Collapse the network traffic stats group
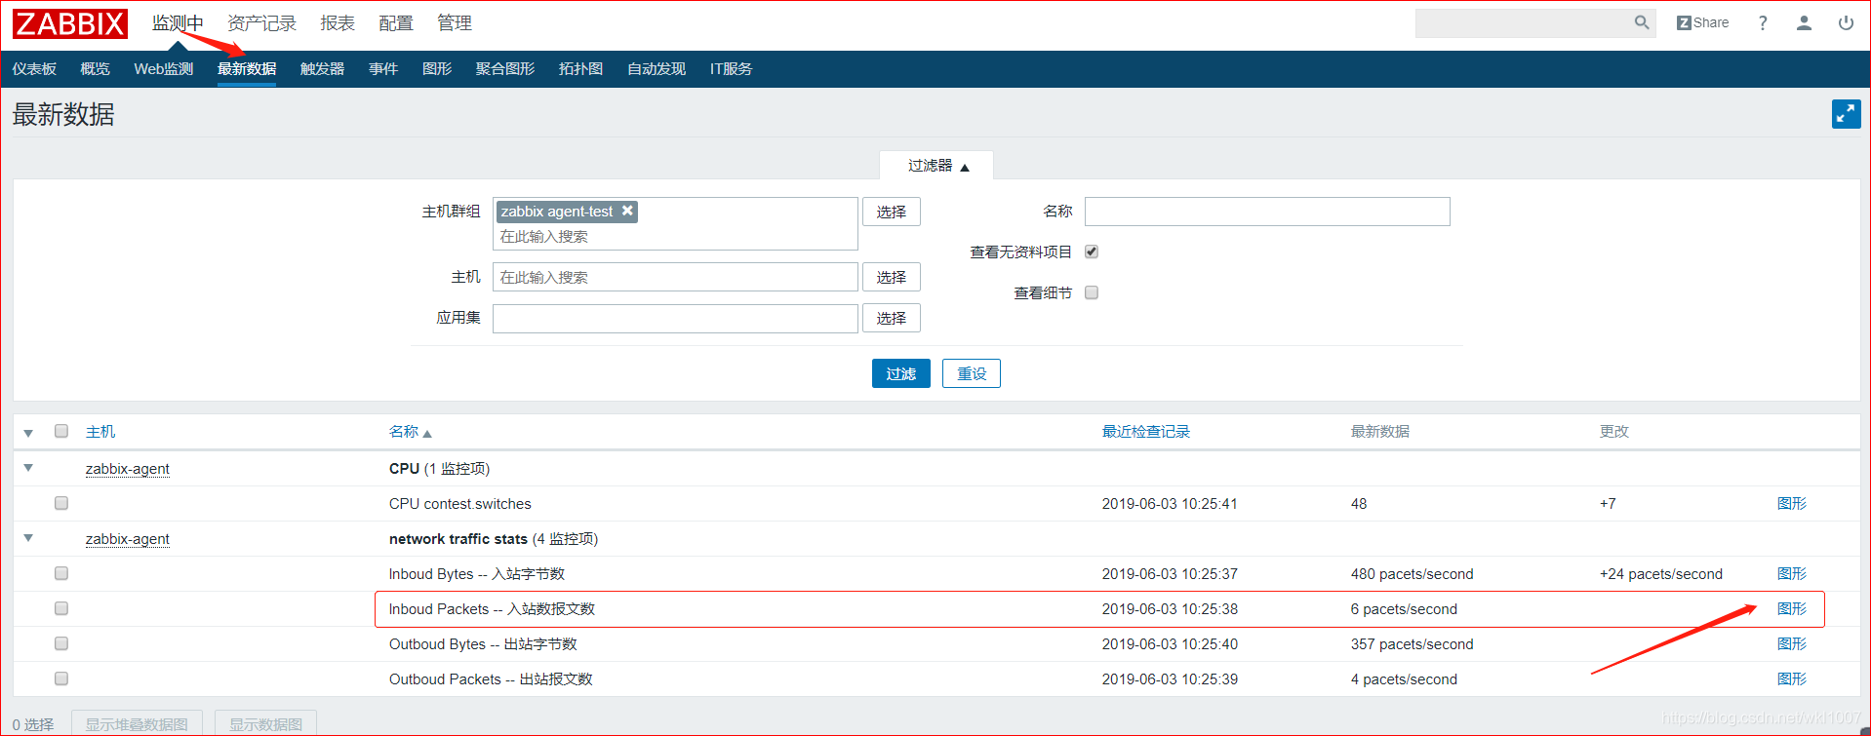 (28, 538)
